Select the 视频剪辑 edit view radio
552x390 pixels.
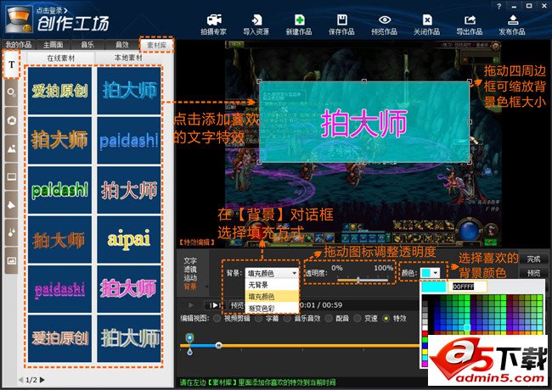217,318
